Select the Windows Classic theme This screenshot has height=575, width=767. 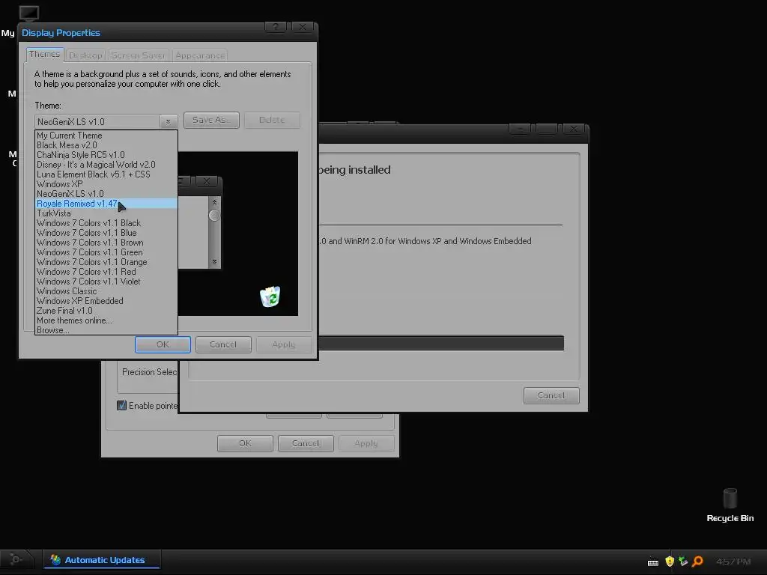point(106,291)
